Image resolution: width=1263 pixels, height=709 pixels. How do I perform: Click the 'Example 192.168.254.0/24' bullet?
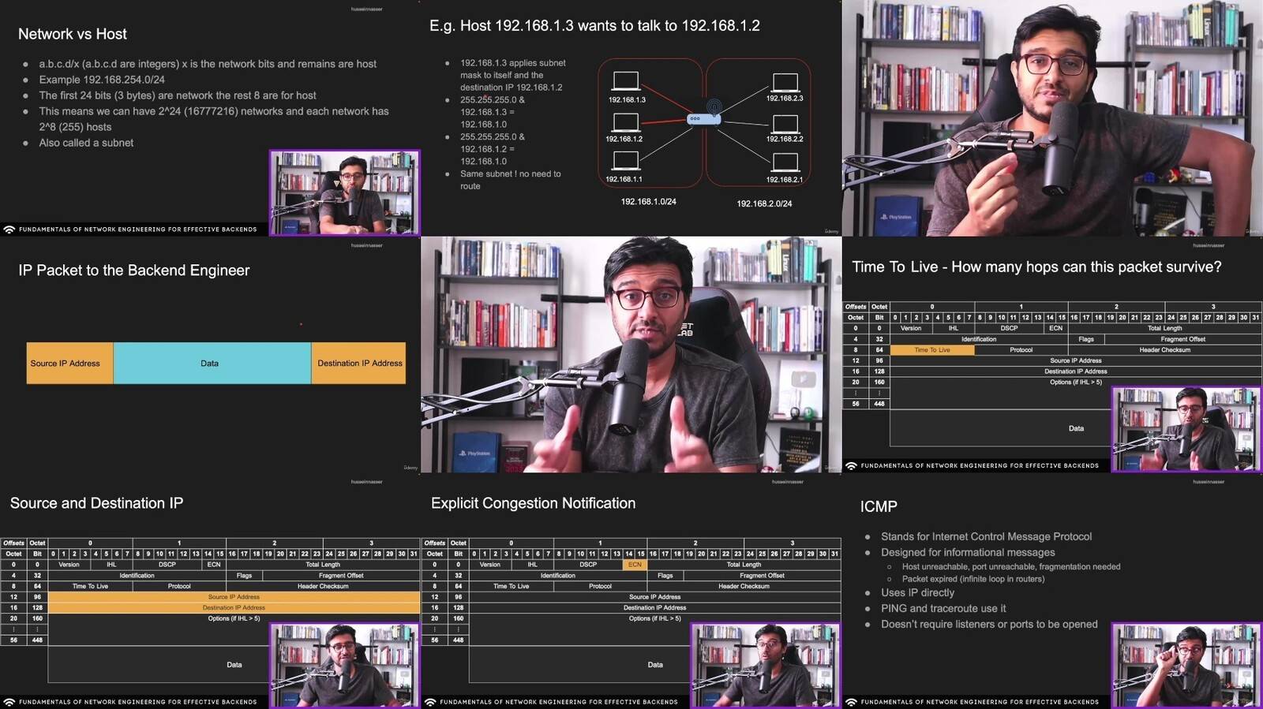pos(102,80)
